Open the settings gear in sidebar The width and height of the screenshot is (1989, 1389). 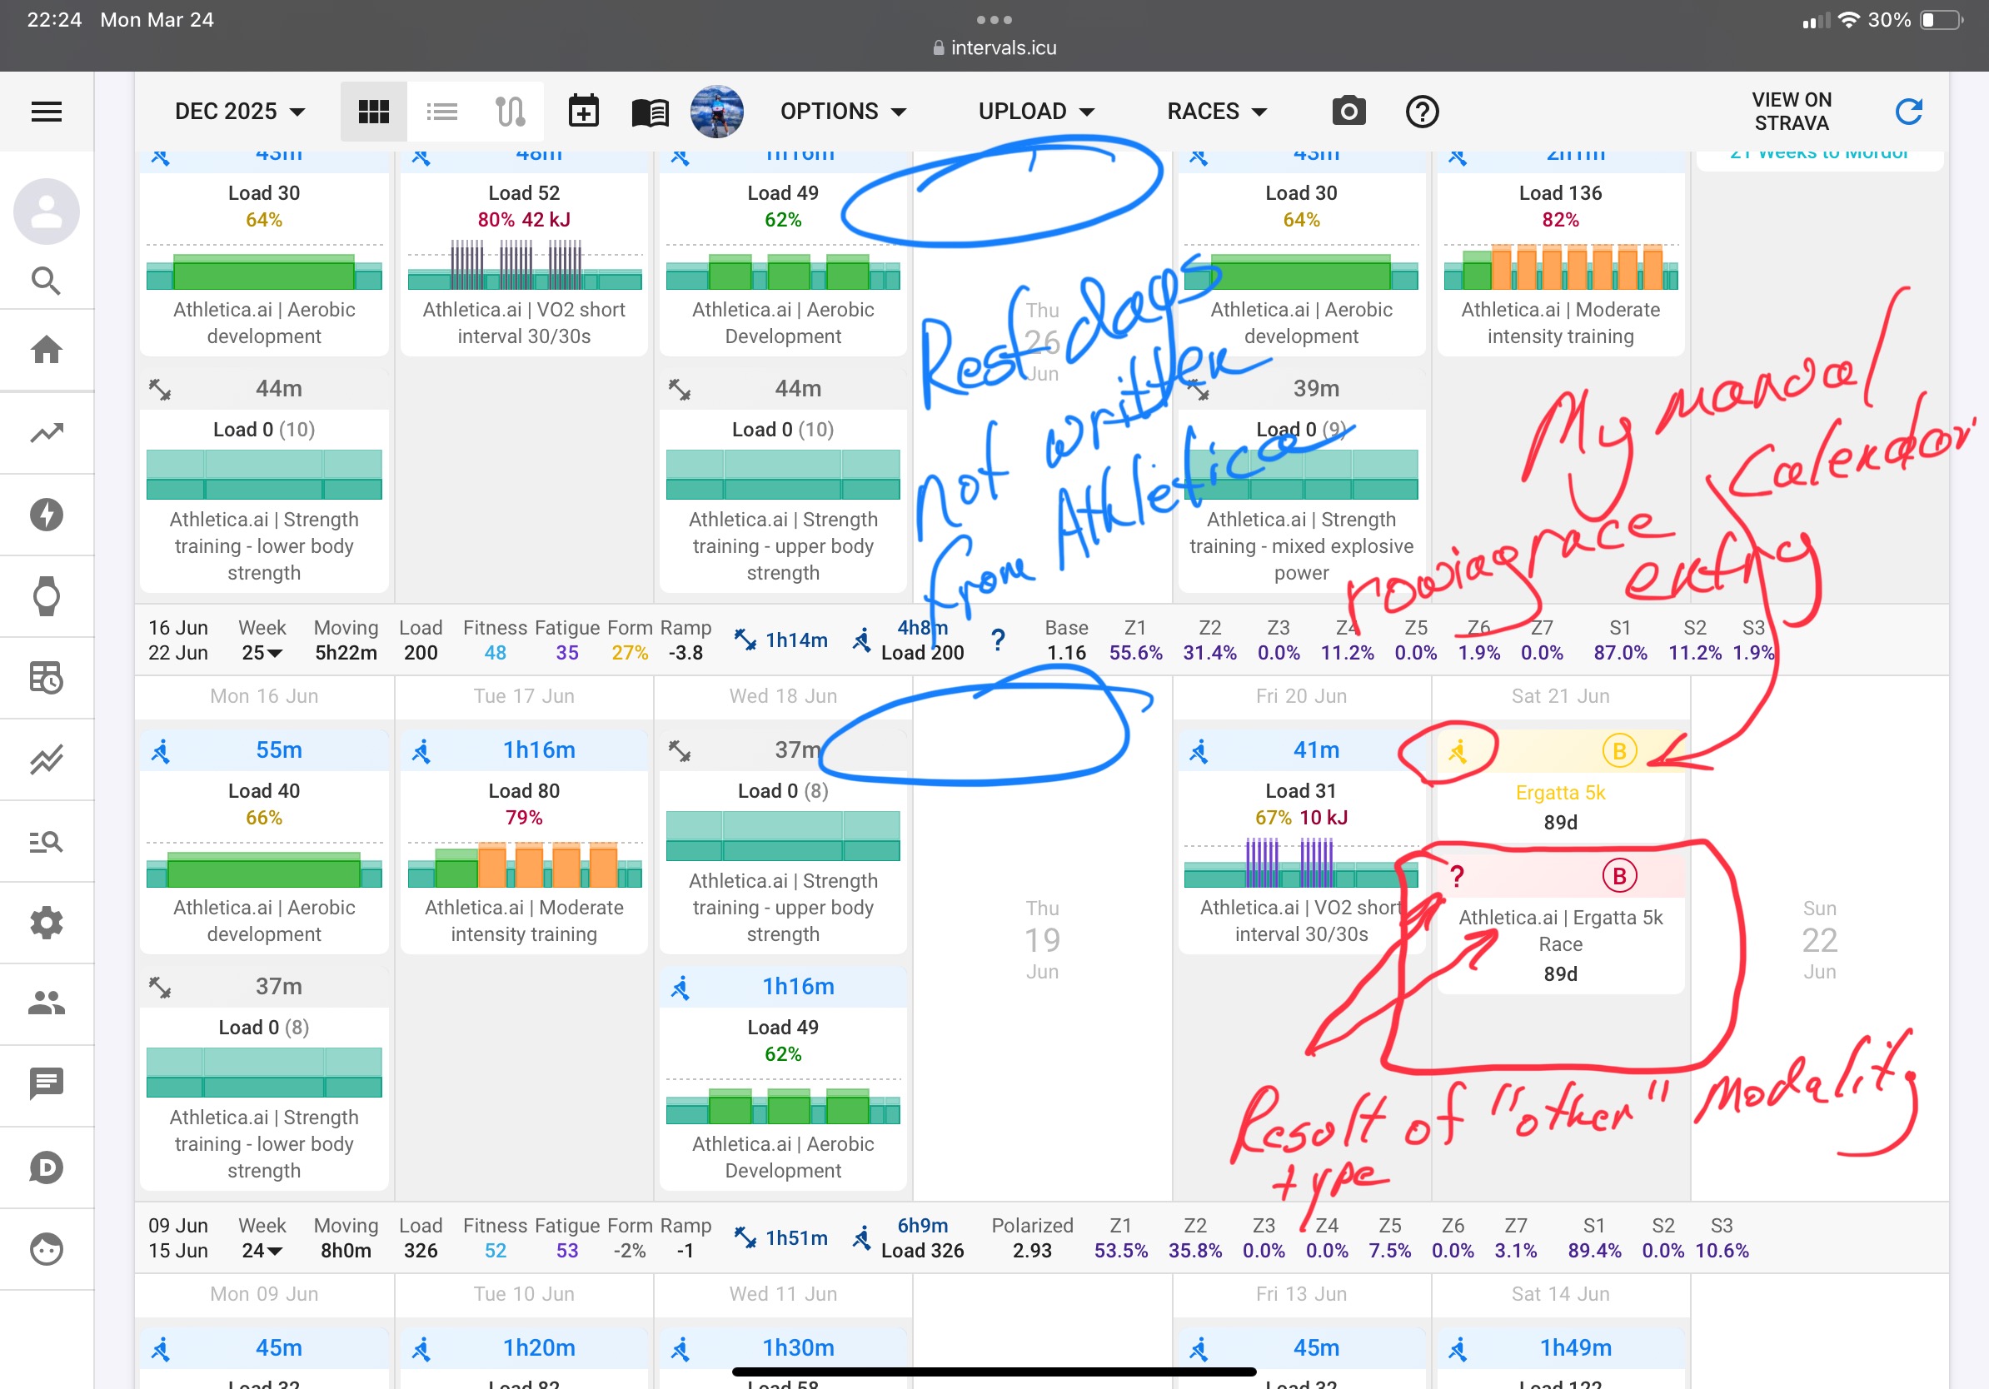(x=46, y=922)
